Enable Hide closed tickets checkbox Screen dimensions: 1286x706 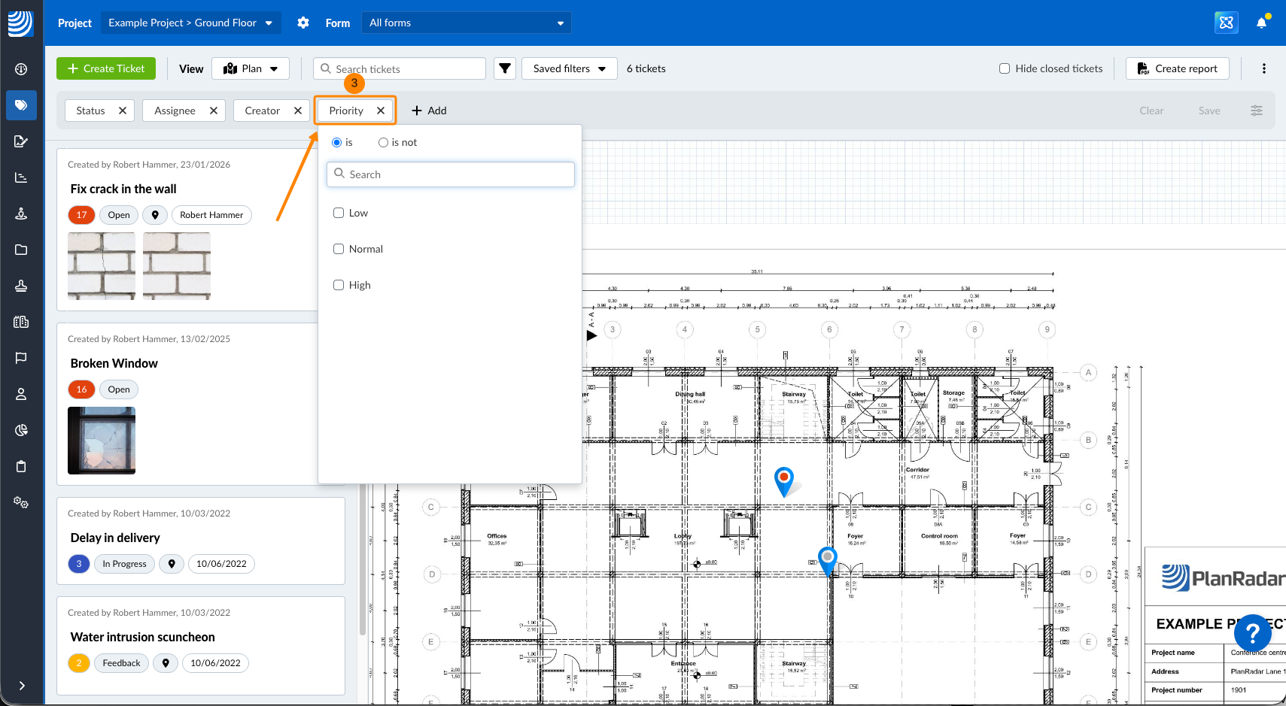point(1004,68)
